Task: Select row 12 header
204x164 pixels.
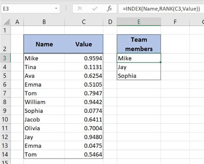Action: (5, 137)
